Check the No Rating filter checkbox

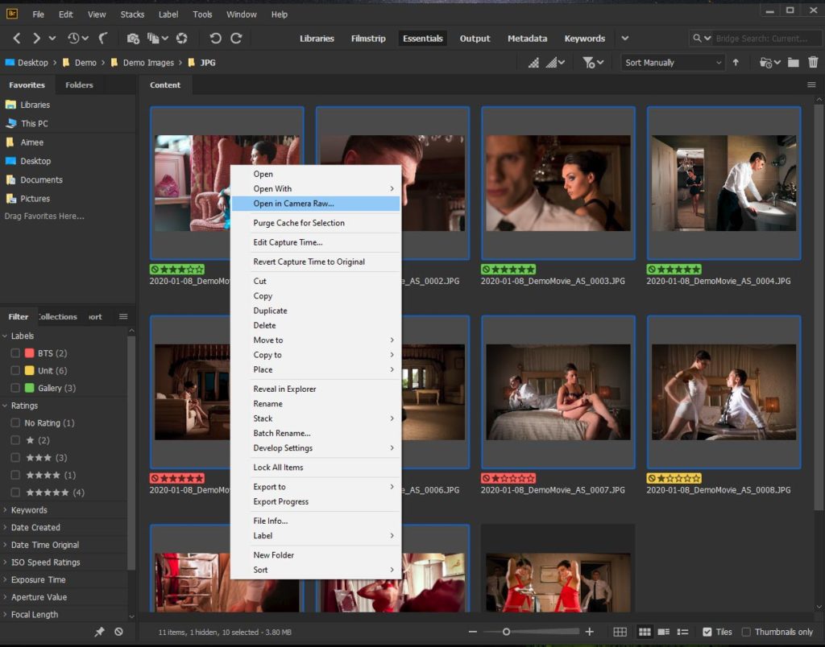point(15,422)
